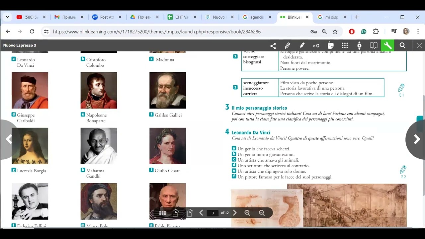Image resolution: width=425 pixels, height=239 pixels.
Task: Open saved password key icon
Action: [x=313, y=32]
